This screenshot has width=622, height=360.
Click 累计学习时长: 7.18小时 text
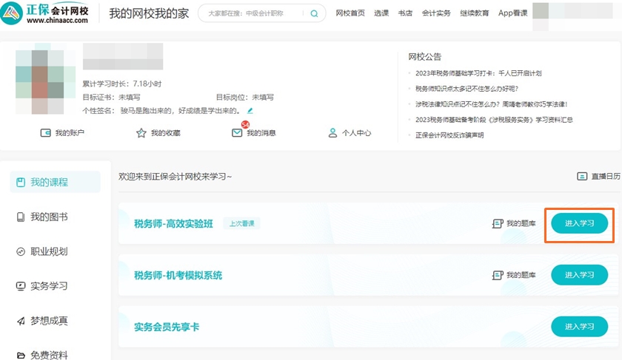pos(121,84)
